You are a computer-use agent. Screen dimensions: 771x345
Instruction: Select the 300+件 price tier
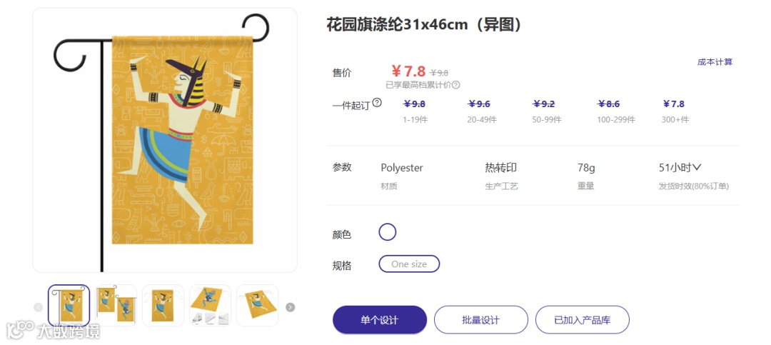click(x=675, y=111)
